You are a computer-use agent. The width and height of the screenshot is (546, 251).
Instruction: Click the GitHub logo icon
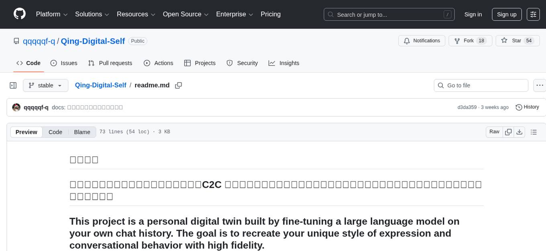[20, 14]
